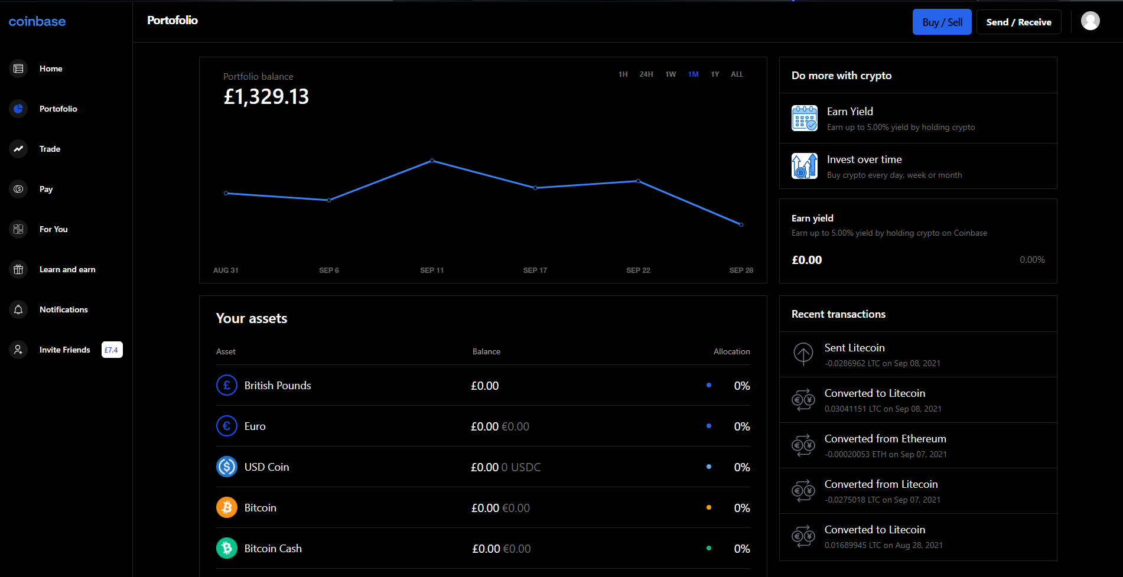1123x577 pixels.
Task: Switch chart range to 1Y
Action: coord(715,74)
